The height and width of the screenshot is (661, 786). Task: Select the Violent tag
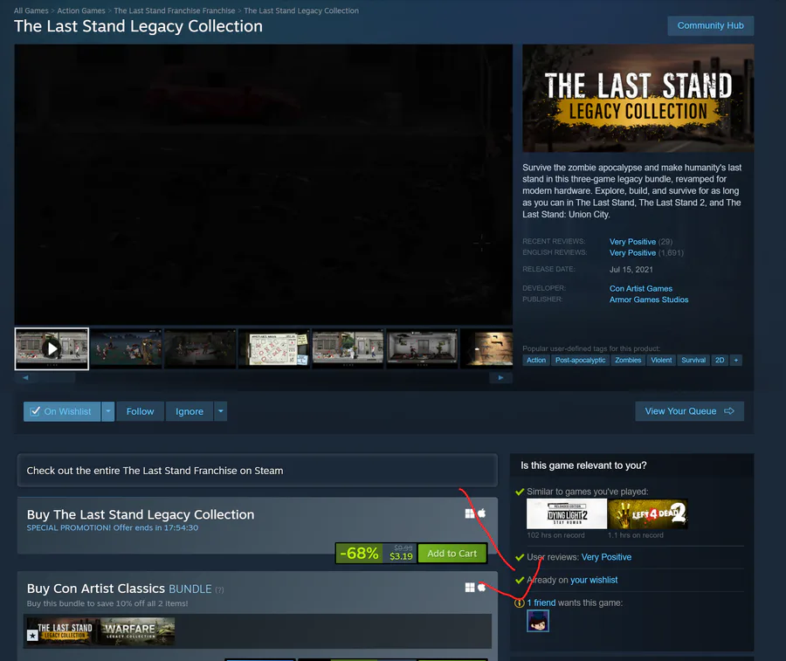coord(661,361)
